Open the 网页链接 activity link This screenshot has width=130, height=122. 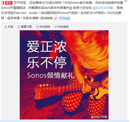click(x=64, y=18)
